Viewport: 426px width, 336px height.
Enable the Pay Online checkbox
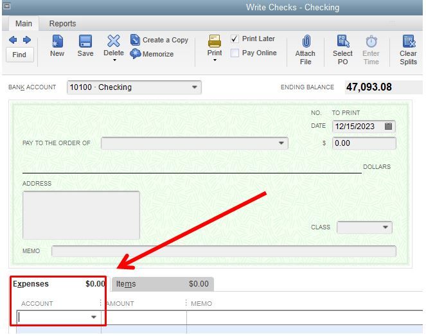click(235, 53)
